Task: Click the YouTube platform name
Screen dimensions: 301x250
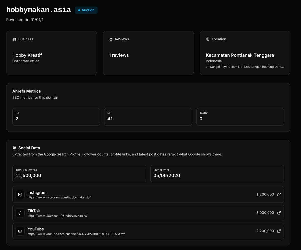Action: coord(36,229)
